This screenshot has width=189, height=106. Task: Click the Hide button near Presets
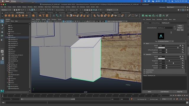point(182,30)
